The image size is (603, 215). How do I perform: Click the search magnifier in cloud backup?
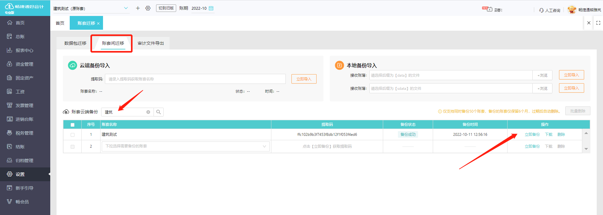coord(159,112)
